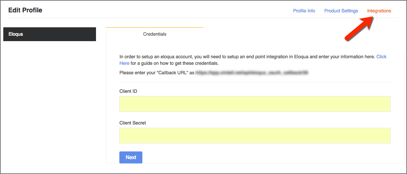
Task: Open the Integrations tab
Action: (x=379, y=11)
